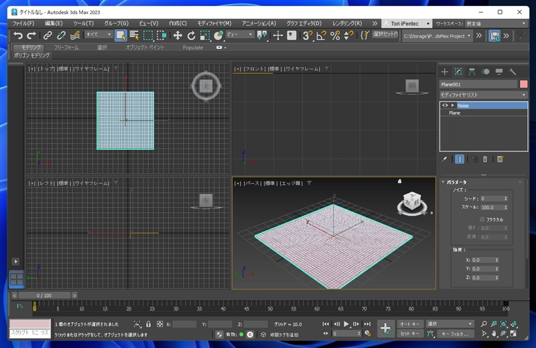536x348 pixels.
Task: Enable the フラクタル checkbox
Action: coord(482,220)
